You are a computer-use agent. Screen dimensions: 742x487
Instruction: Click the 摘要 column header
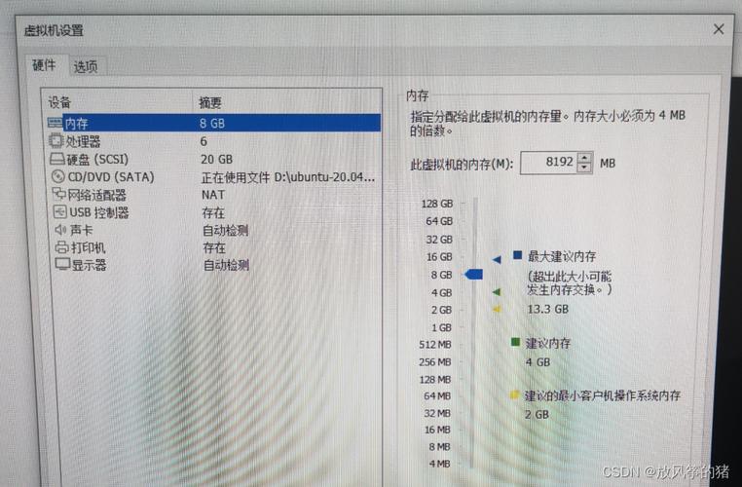click(x=210, y=102)
